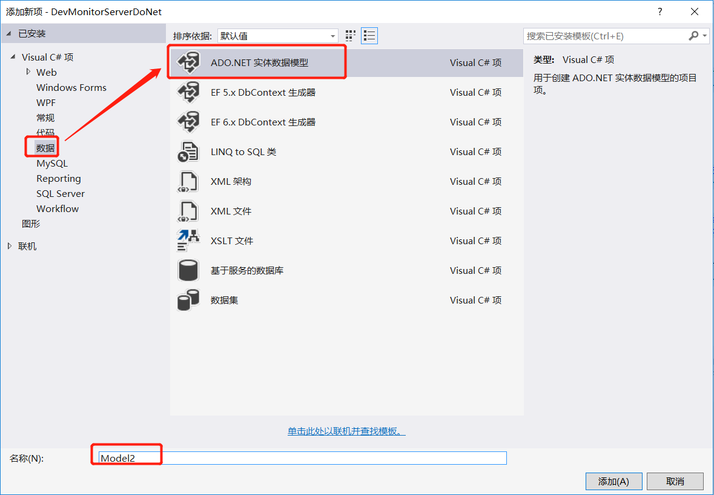The image size is (714, 495).
Task: Expand the 联机 tree node
Action: (8, 246)
